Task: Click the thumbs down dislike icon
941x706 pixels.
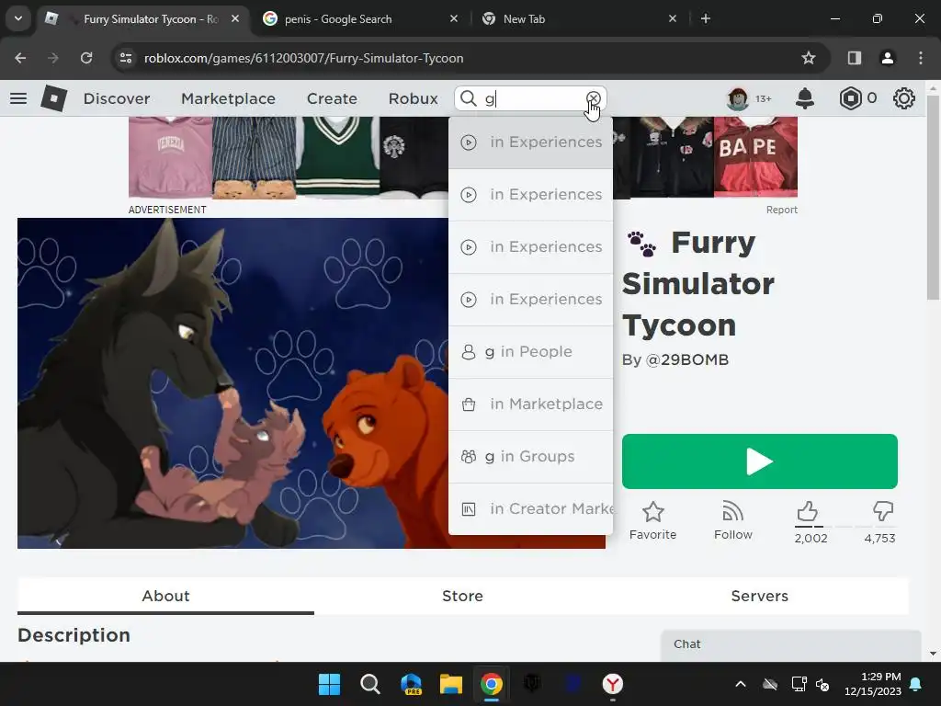Action: (x=883, y=511)
